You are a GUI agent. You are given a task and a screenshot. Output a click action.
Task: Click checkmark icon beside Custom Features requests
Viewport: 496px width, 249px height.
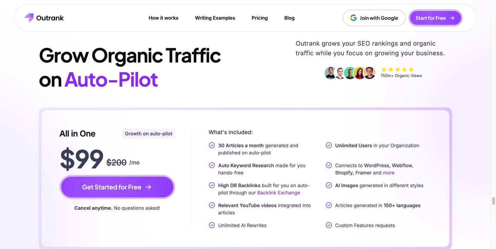329,225
